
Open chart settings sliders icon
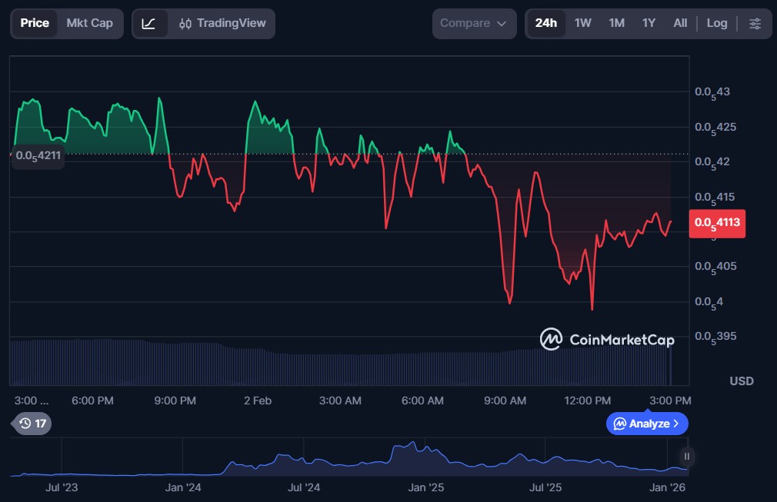(755, 23)
